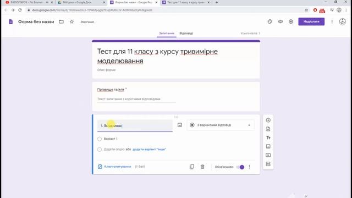The height and width of the screenshot is (198, 352).
Task: Toggle the Обов'язково required switch
Action: click(x=240, y=167)
